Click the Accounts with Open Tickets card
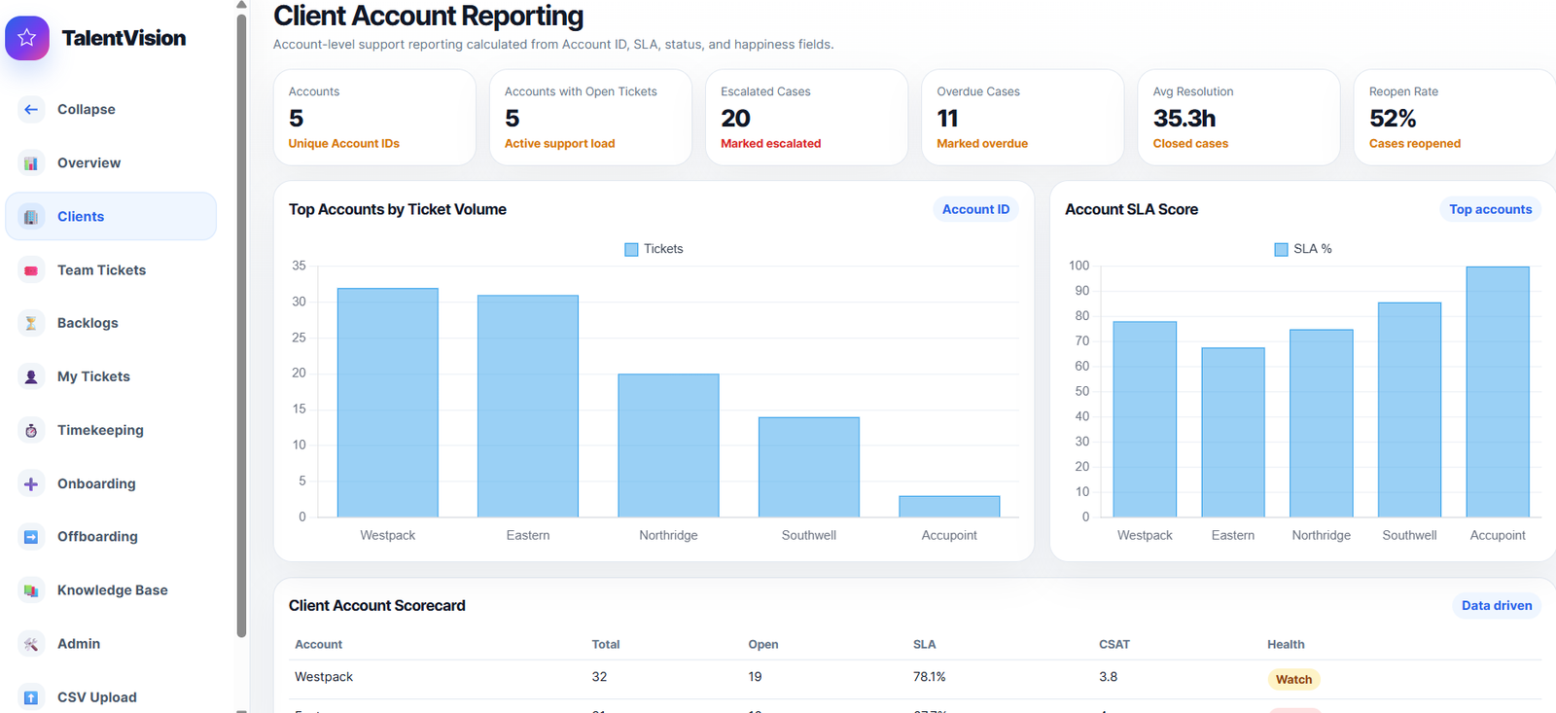Image resolution: width=1556 pixels, height=713 pixels. click(x=590, y=117)
